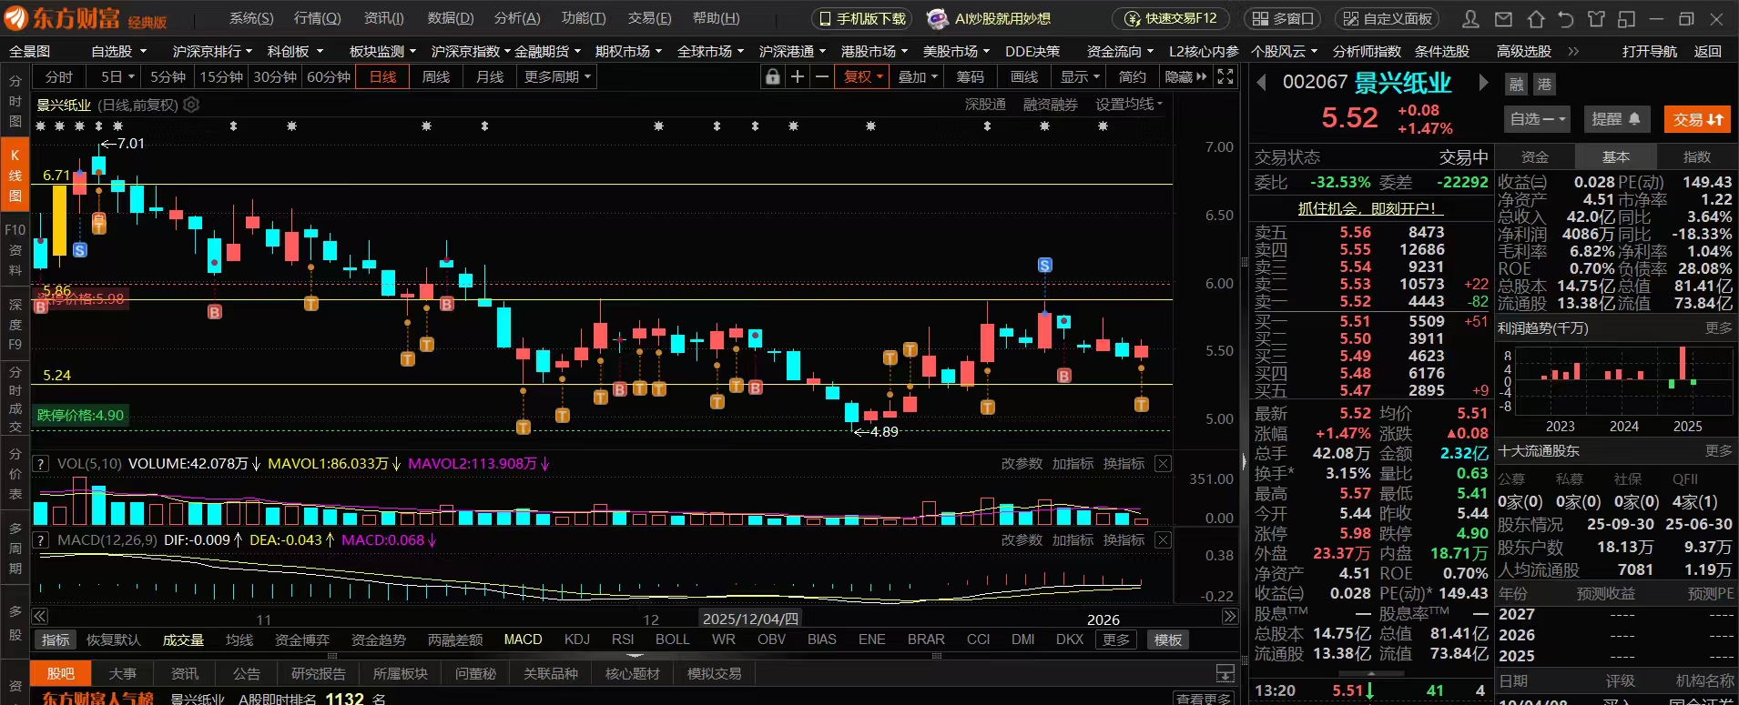This screenshot has height=705, width=1739.
Task: Open the 叠加 overlay dropdown
Action: click(x=917, y=77)
